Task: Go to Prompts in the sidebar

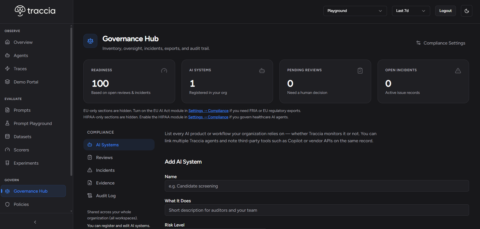Action: [22, 110]
